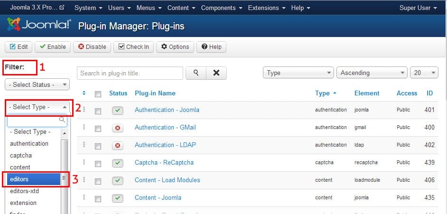The height and width of the screenshot is (214, 447).
Task: Click the search magnifier icon button
Action: click(196, 73)
